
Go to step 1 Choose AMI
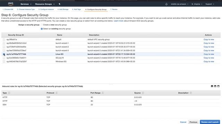[8, 9]
